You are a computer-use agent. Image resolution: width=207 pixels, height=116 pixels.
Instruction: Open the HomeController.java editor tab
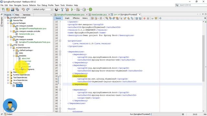coord(99,15)
